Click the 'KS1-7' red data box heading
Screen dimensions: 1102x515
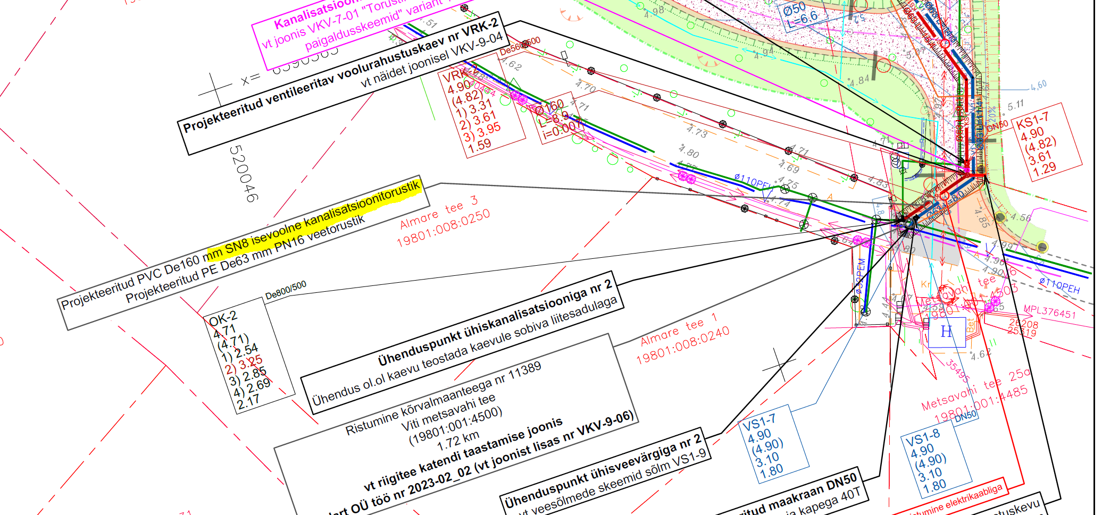(1032, 121)
